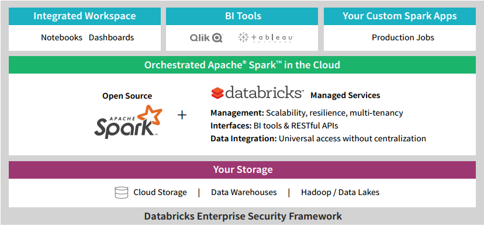Click the Notebooks label
The height and width of the screenshot is (226, 484).
(x=62, y=37)
